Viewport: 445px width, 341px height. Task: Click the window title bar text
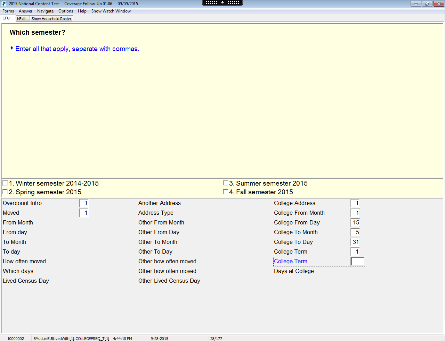(x=73, y=4)
